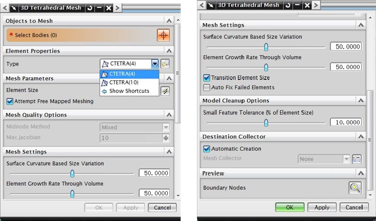
Task: Collapse Destination Collector section
Action: click(361, 136)
